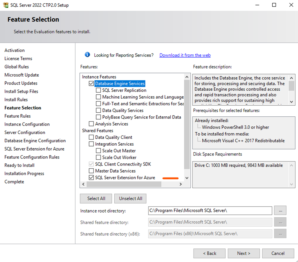Cancel the SQL Server setup

point(278,253)
